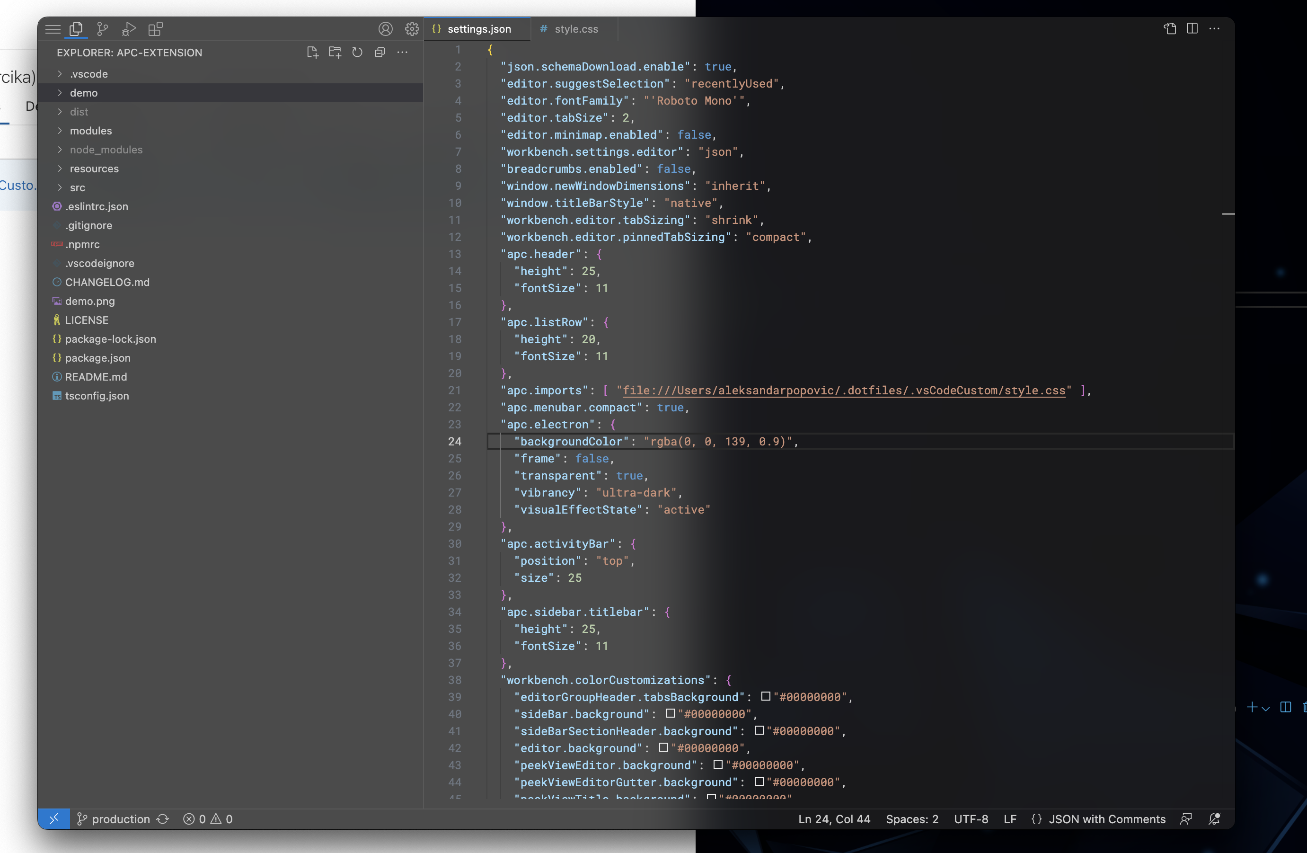Expand the demo folder
Screen dimensions: 1307x853
[x=83, y=93]
